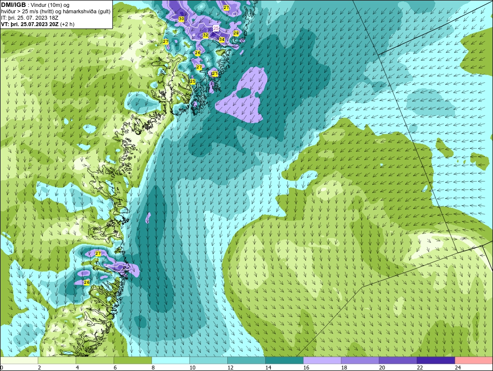Select the 4–6 m/s green legend swatch
The height and width of the screenshot is (371, 493).
click(95, 360)
